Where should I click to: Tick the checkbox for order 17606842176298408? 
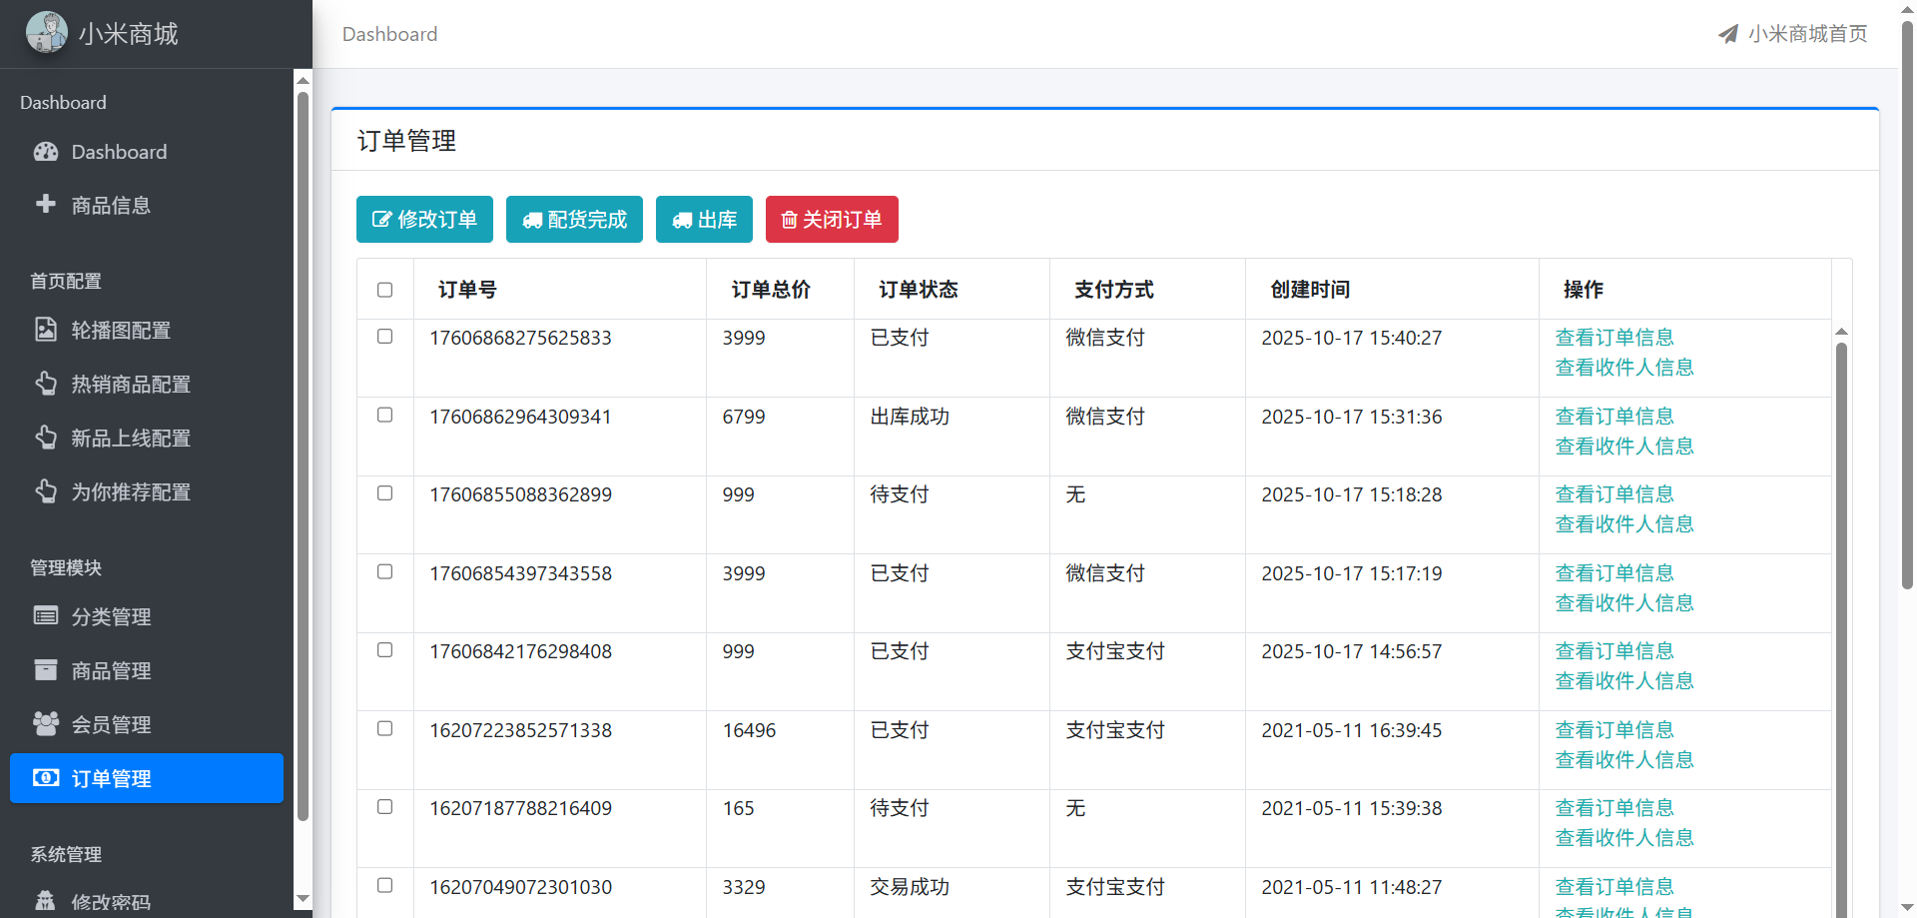pyautogui.click(x=385, y=650)
